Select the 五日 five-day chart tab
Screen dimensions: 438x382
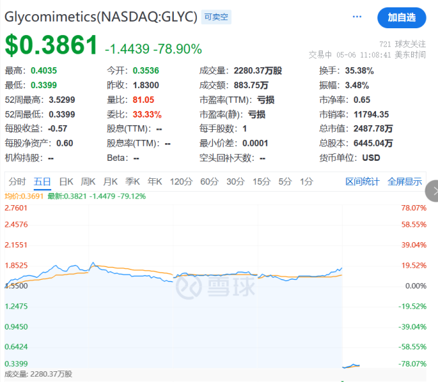coord(42,182)
